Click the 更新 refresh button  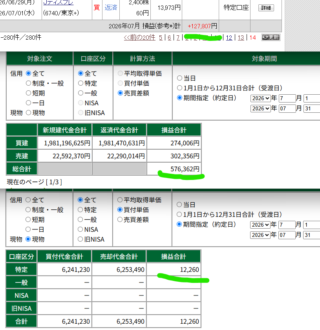point(271,37)
